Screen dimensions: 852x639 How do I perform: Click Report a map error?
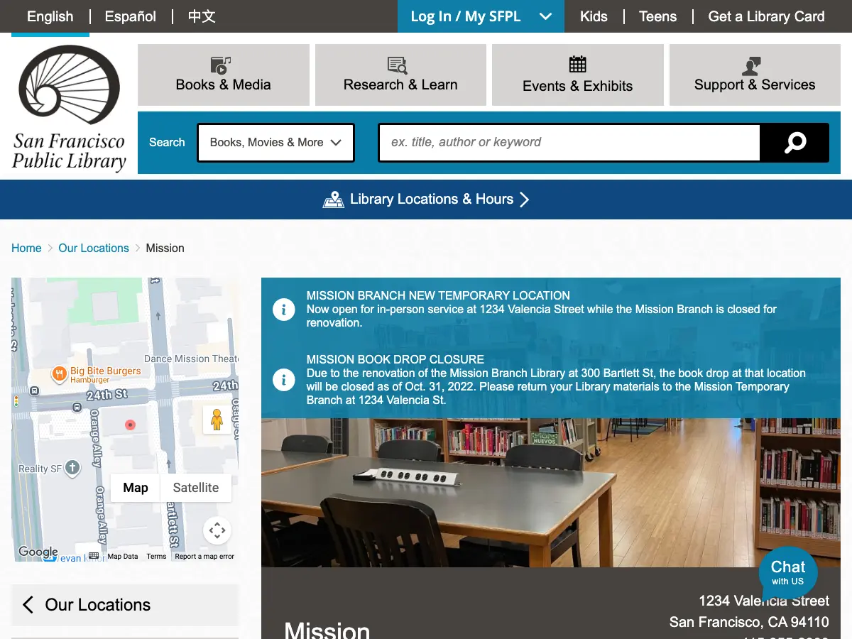[204, 557]
